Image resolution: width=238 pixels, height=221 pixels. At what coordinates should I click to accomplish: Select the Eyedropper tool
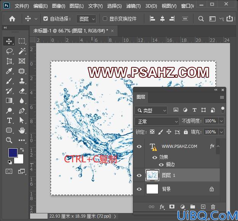point(9,71)
